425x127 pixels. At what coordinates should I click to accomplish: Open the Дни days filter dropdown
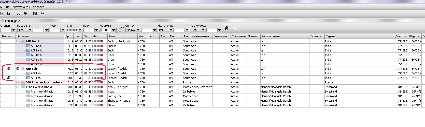(x=80, y=30)
